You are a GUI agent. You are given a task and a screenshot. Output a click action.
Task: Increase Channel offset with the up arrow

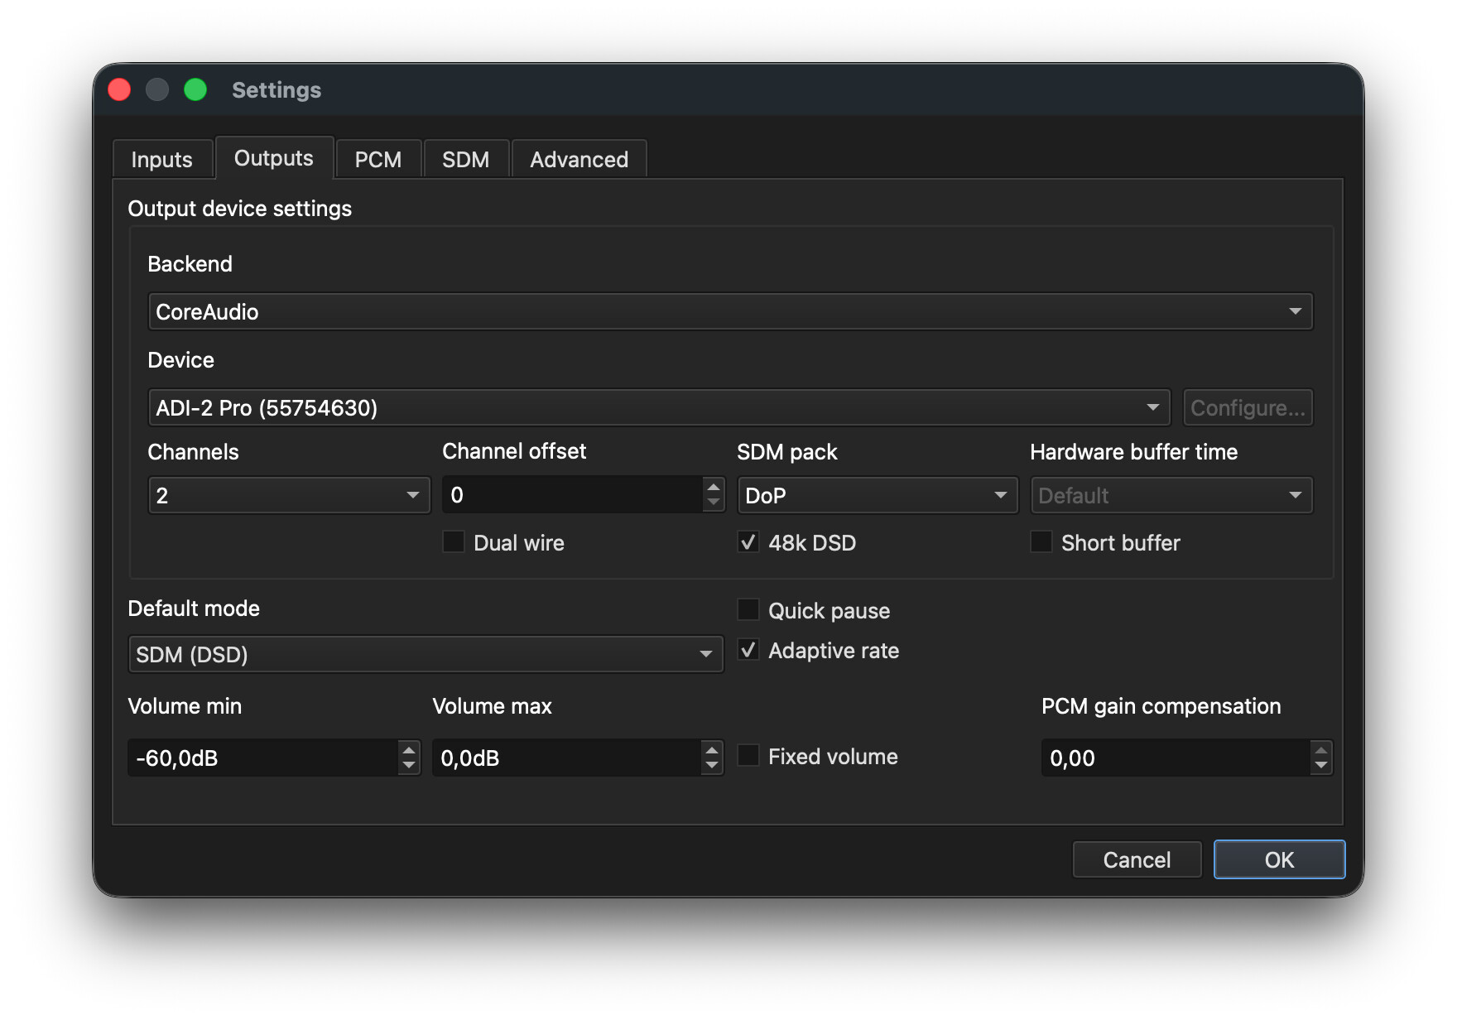(x=713, y=487)
